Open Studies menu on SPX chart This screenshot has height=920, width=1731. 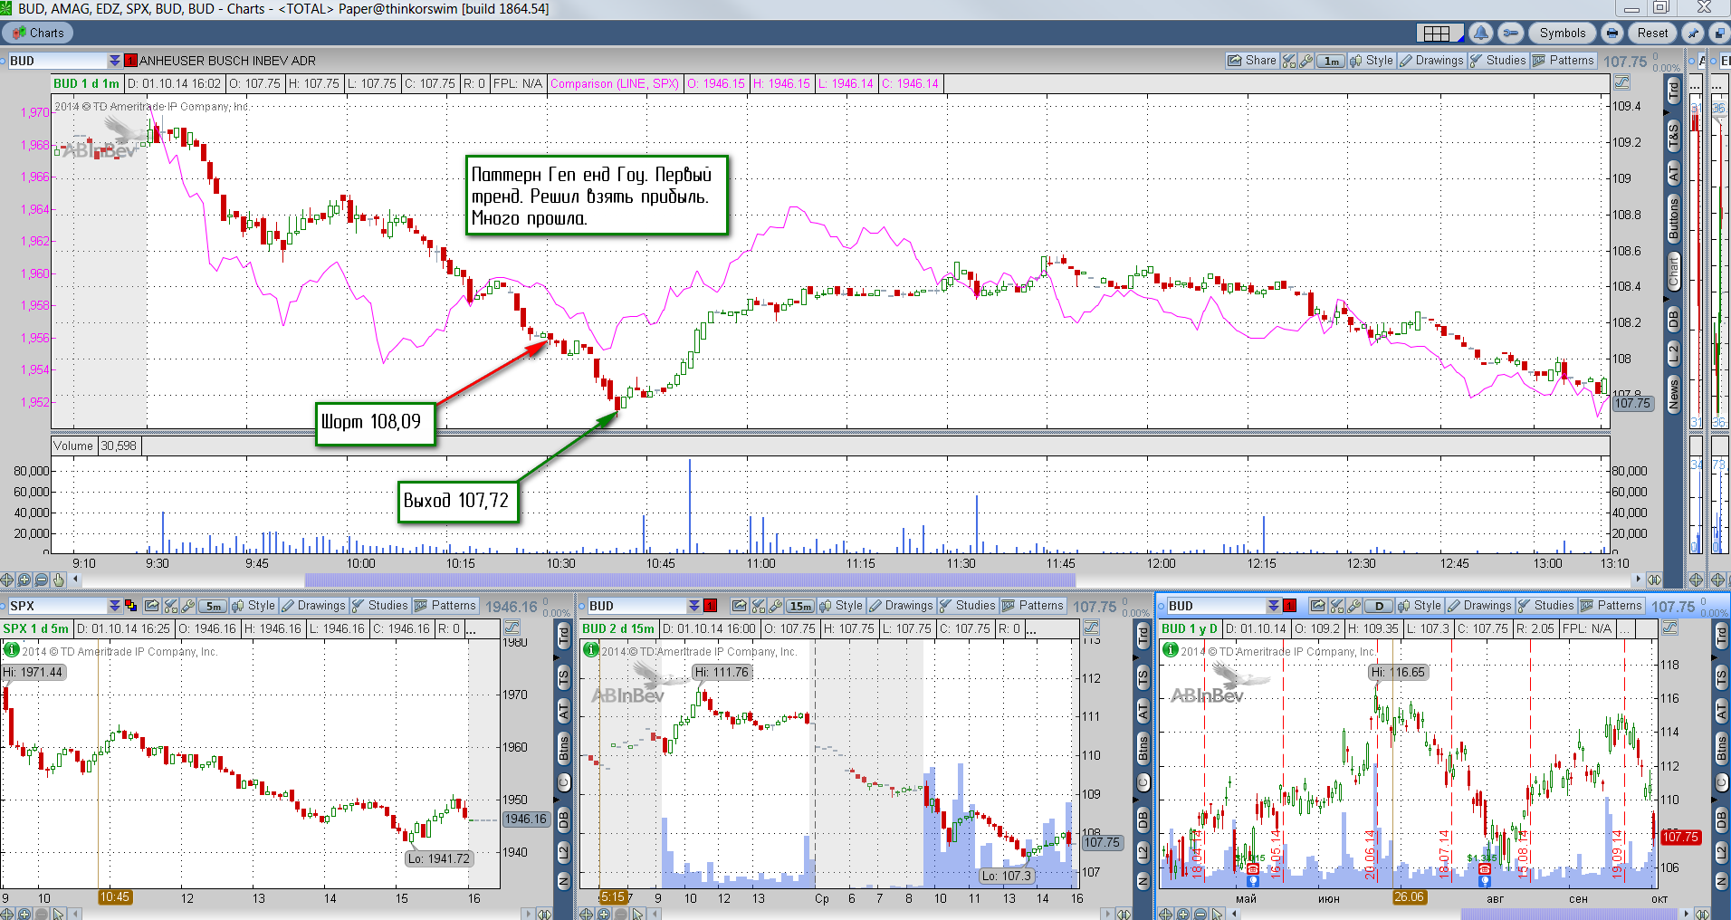[379, 606]
